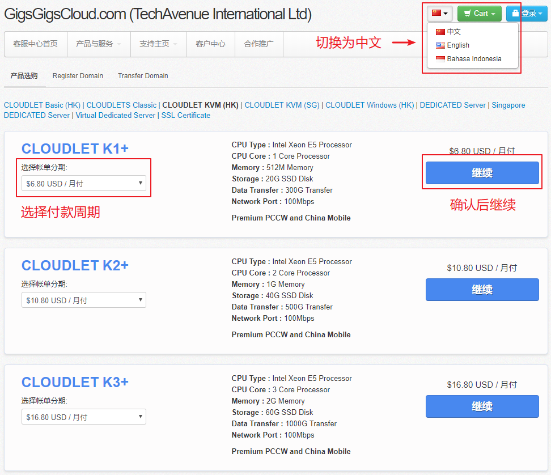Click the CLOUDLET K3+ plan title

coord(75,382)
